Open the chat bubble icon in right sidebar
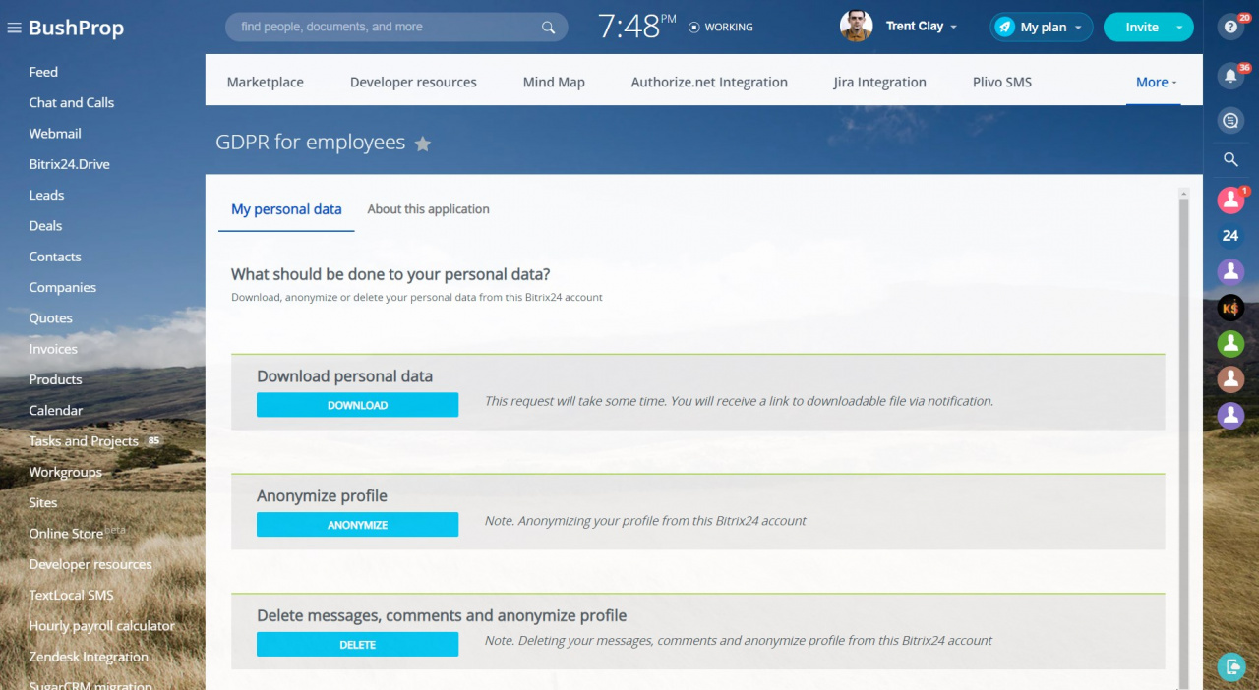1259x690 pixels. click(1230, 121)
